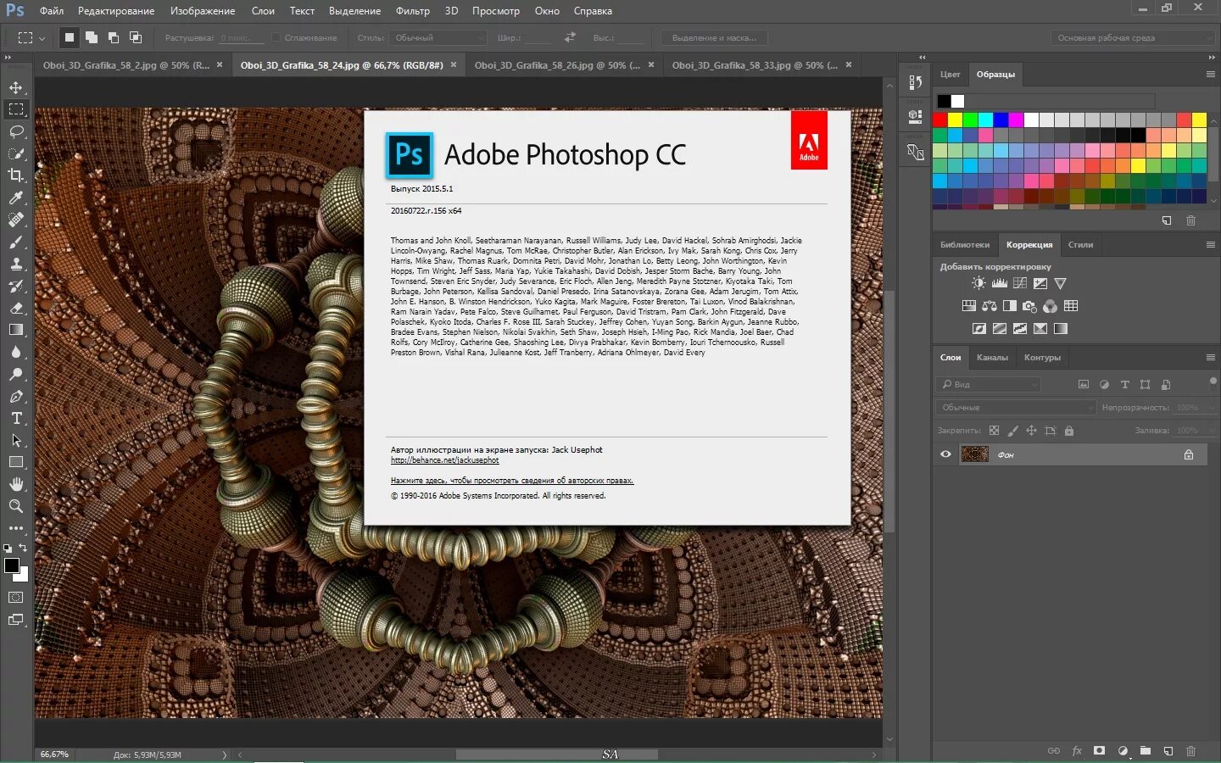This screenshot has height=763, width=1221.
Task: Select the Move tool
Action: (16, 87)
